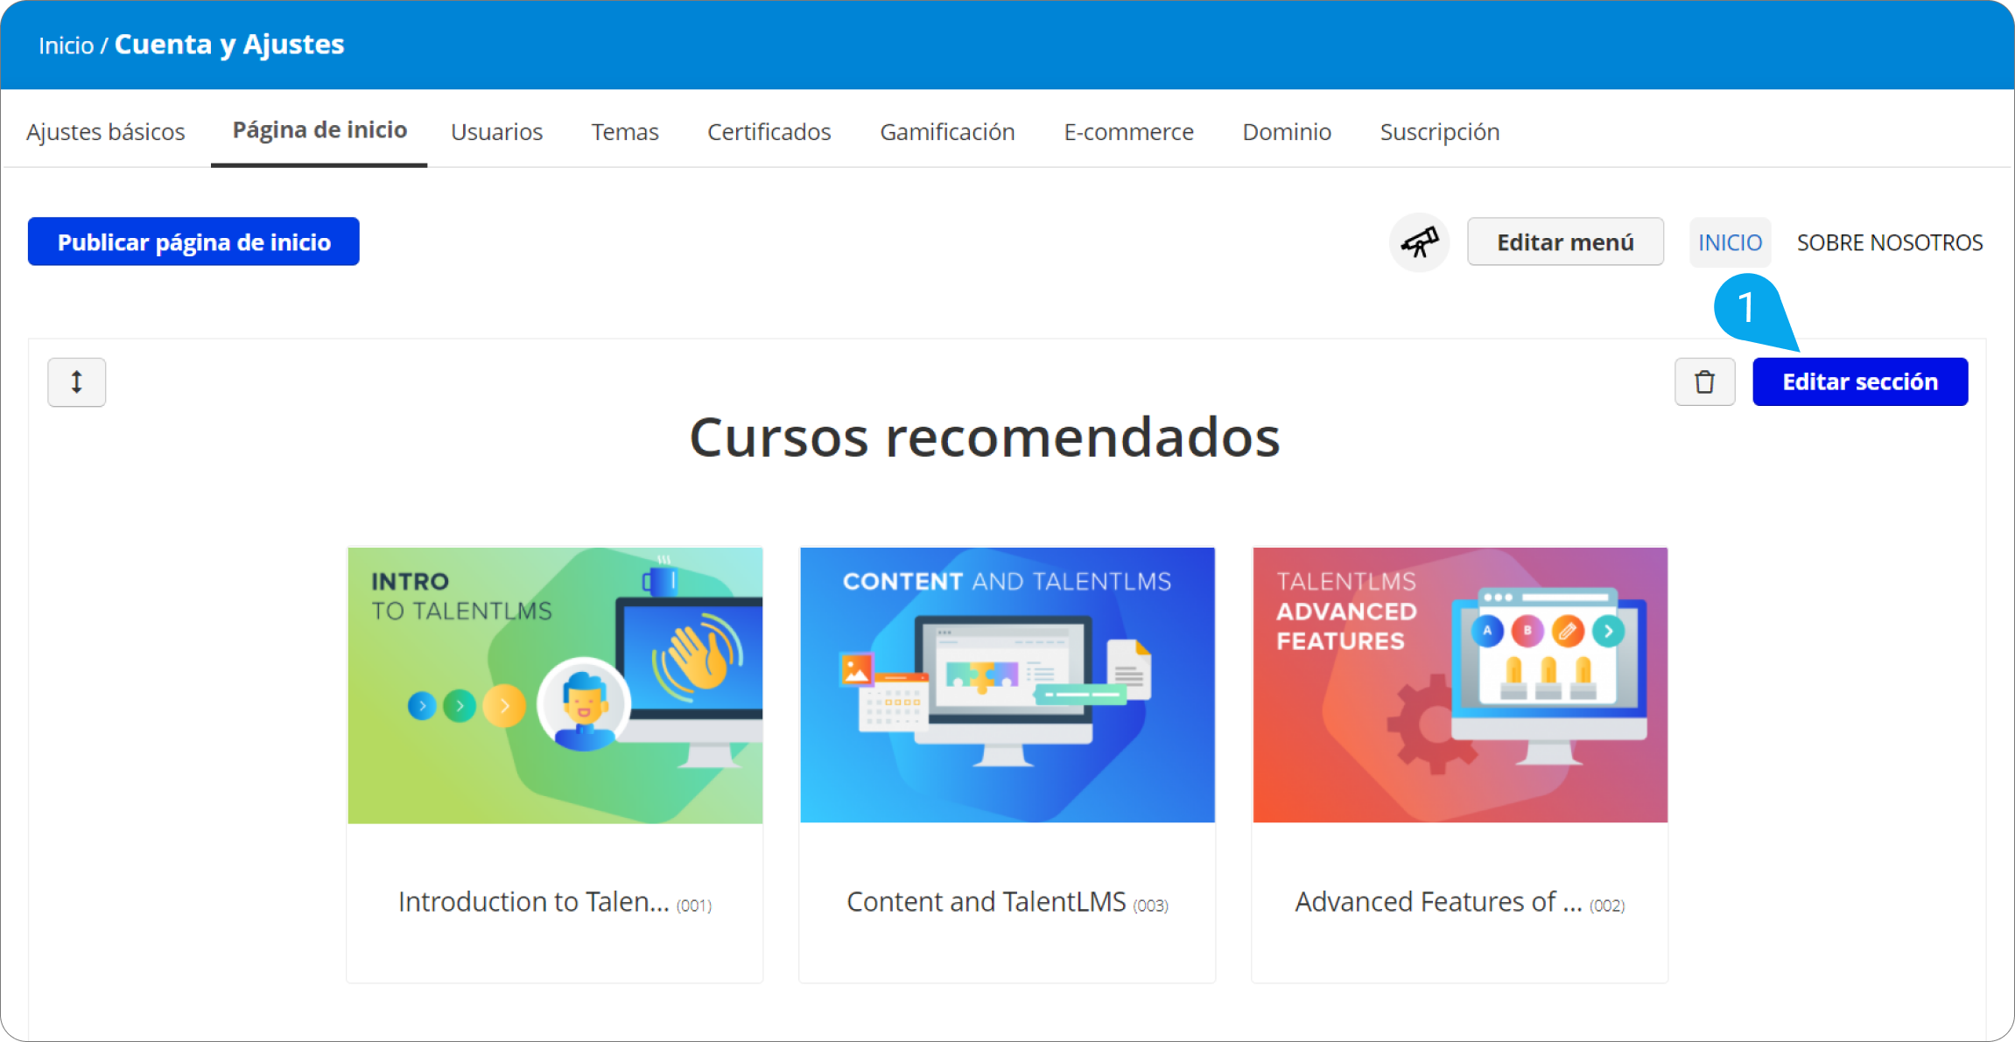2015x1042 pixels.
Task: Switch to the Ajustes básicos tab
Action: click(106, 132)
